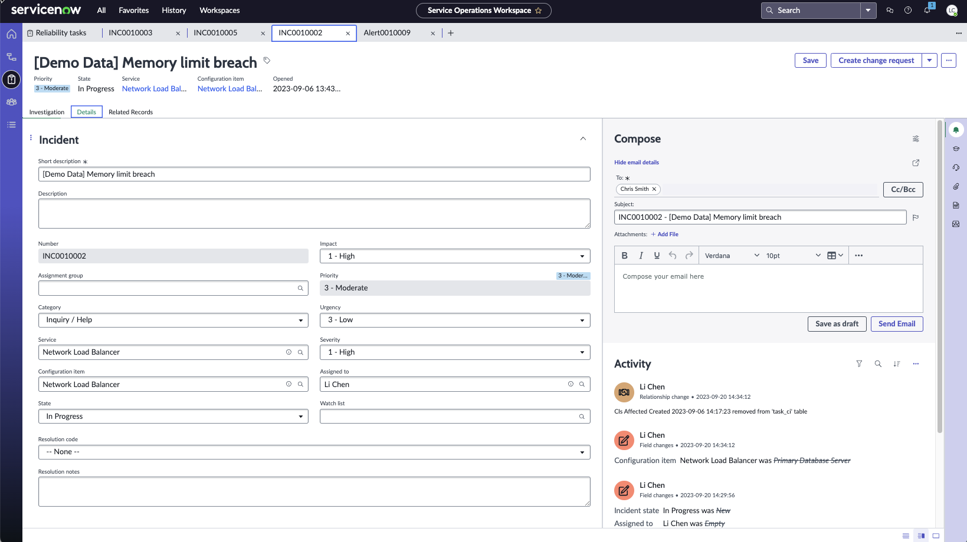Open the insert table dropdown in editor
967x542 pixels.
(835, 256)
